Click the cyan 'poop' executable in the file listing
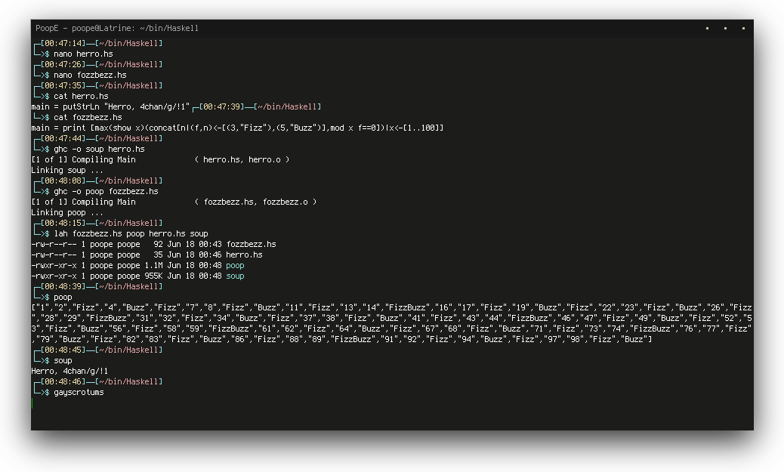 coord(235,266)
